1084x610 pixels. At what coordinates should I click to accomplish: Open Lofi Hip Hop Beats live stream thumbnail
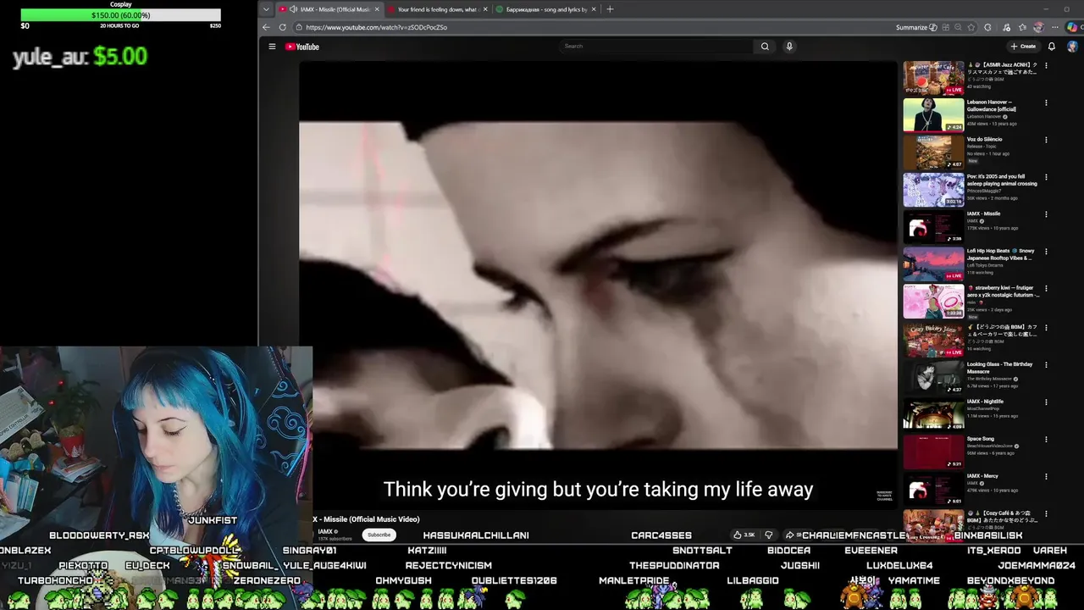(x=933, y=263)
